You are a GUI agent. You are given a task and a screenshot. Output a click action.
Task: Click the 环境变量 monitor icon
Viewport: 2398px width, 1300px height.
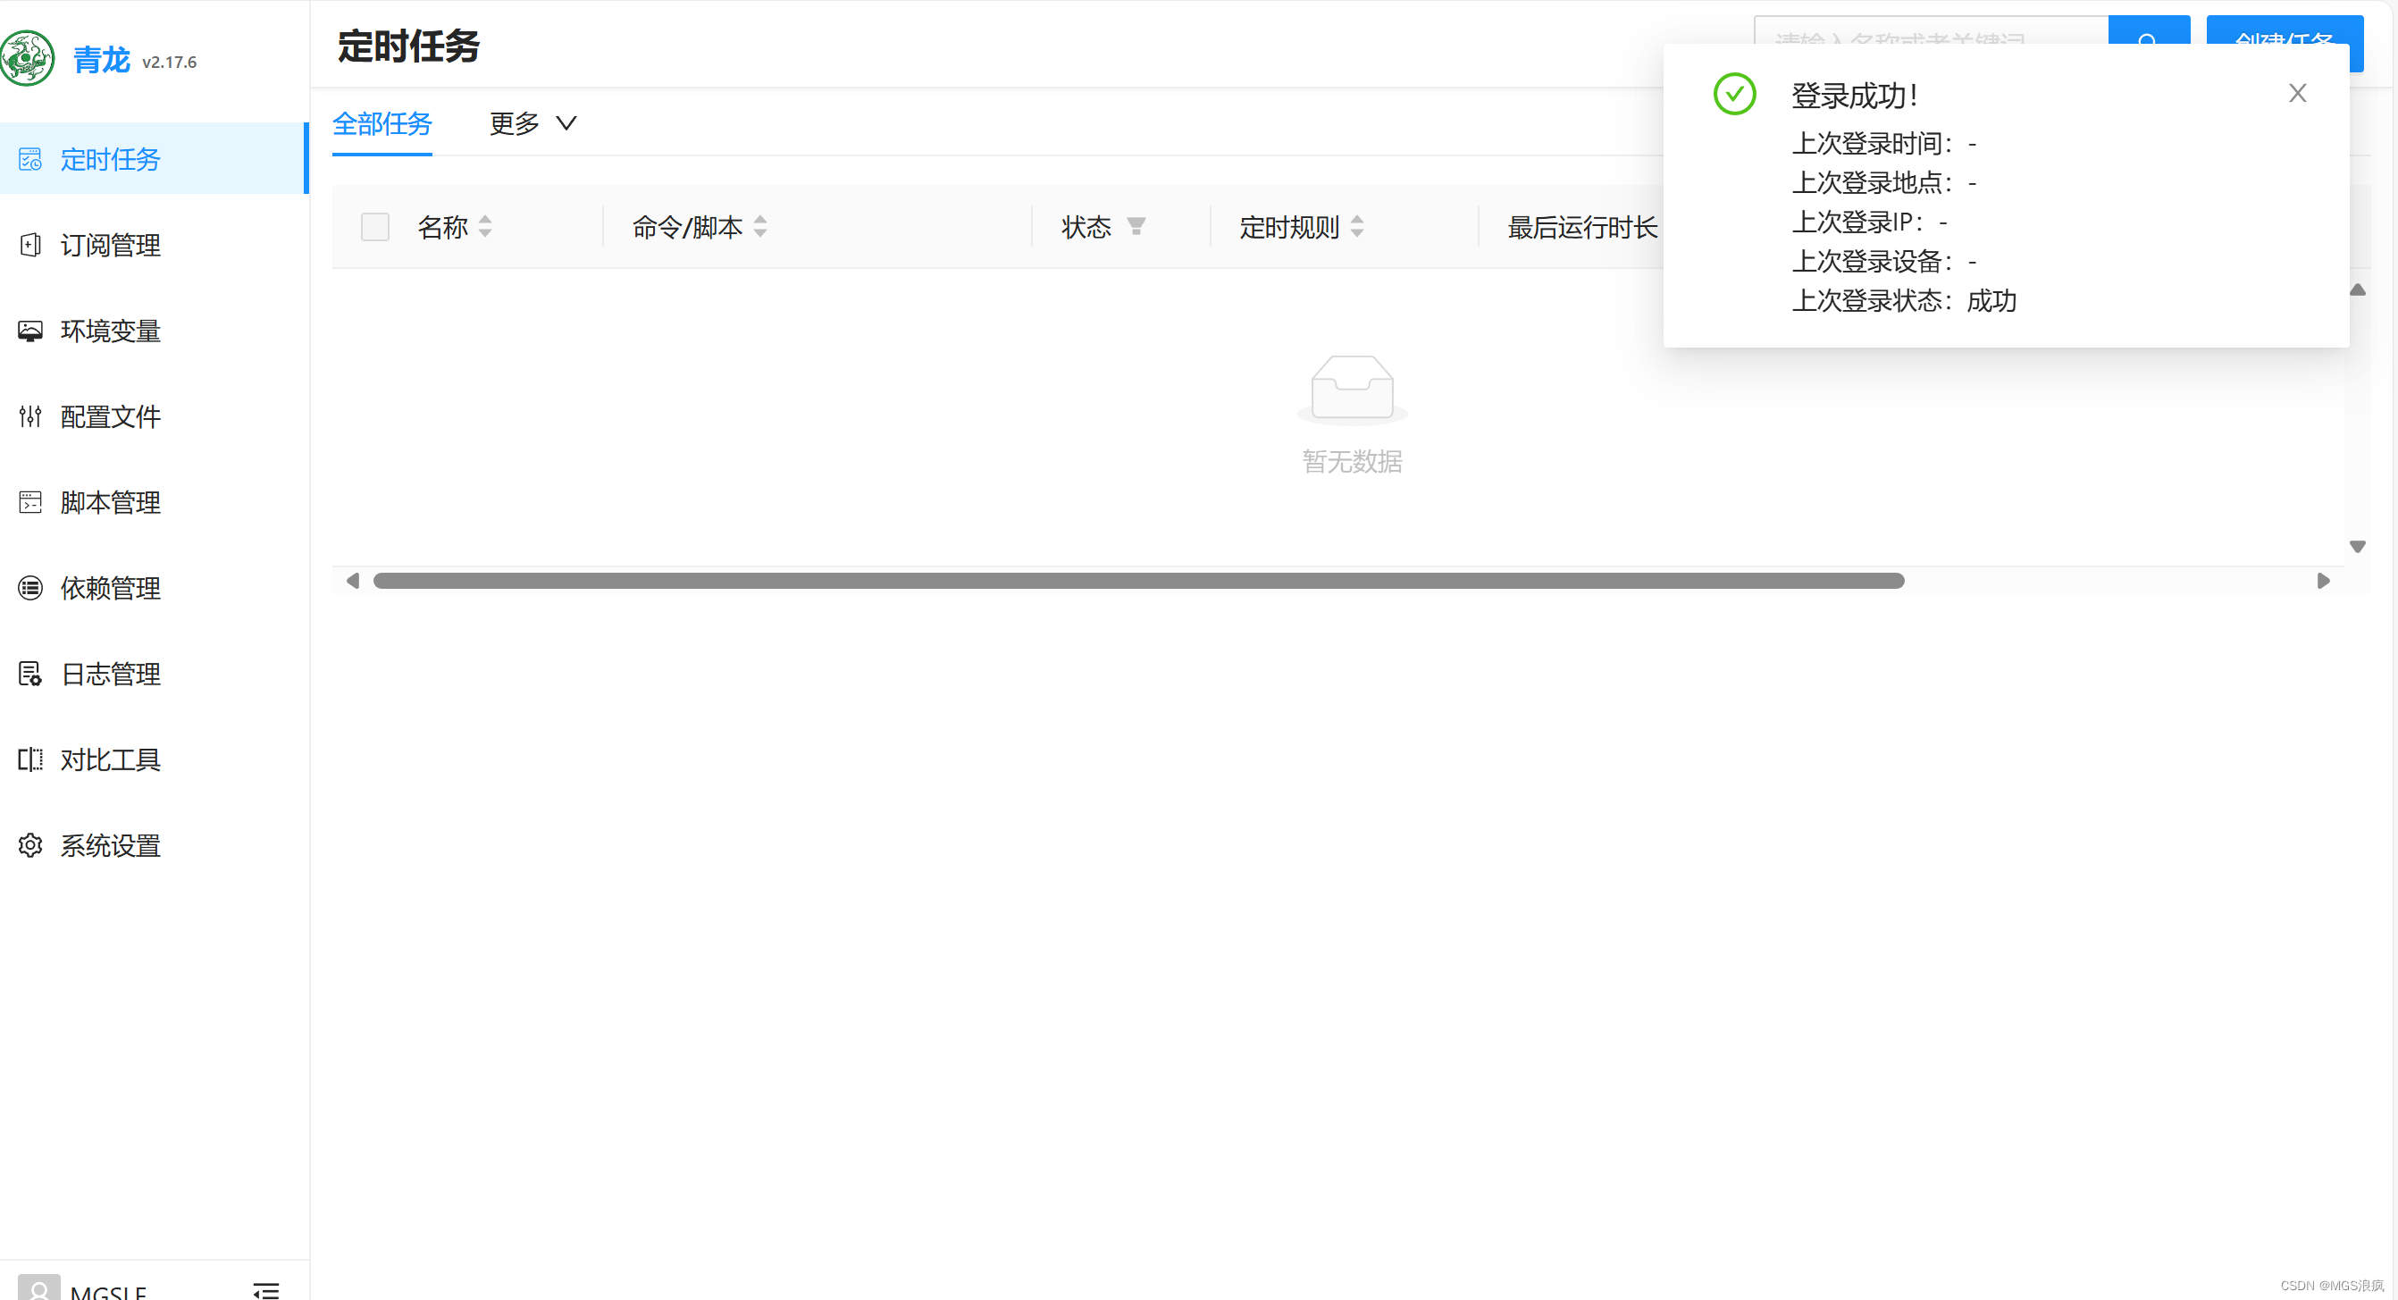pos(29,331)
